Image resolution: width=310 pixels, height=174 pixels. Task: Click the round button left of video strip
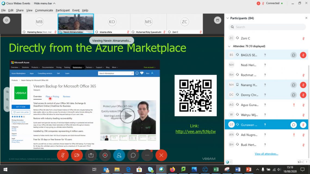click(x=7, y=20)
